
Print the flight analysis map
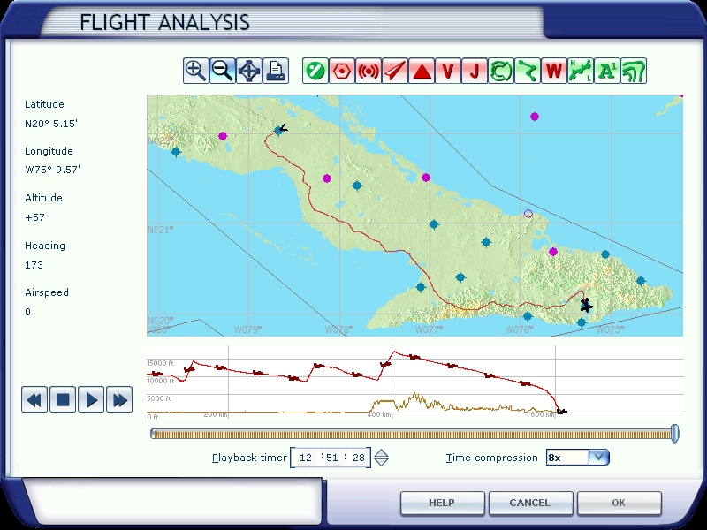[x=276, y=71]
